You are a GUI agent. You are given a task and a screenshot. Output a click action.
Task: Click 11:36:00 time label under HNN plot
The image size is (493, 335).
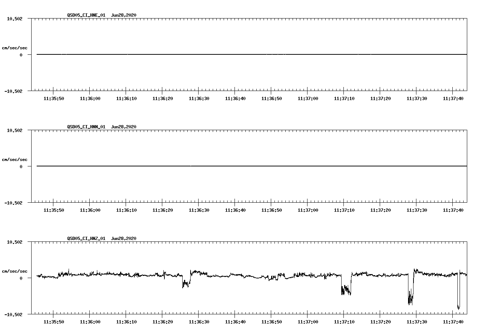pyautogui.click(x=90, y=210)
